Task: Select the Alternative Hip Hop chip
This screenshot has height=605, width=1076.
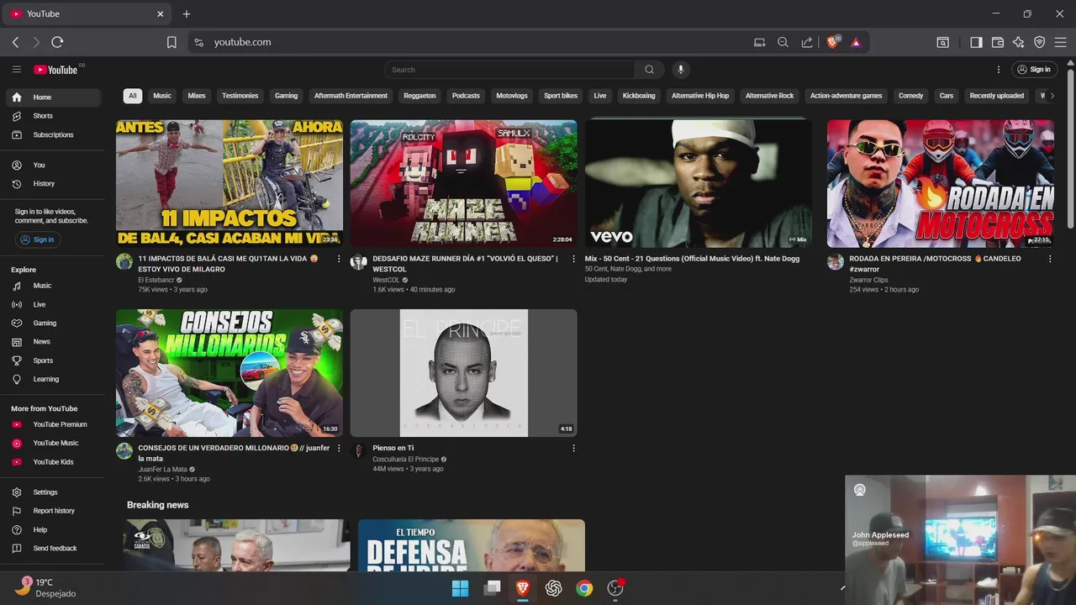Action: [x=700, y=96]
